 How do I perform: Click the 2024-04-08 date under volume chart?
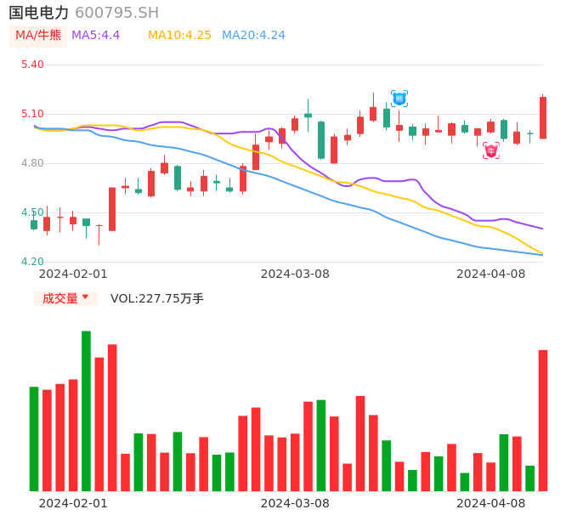[x=491, y=503]
